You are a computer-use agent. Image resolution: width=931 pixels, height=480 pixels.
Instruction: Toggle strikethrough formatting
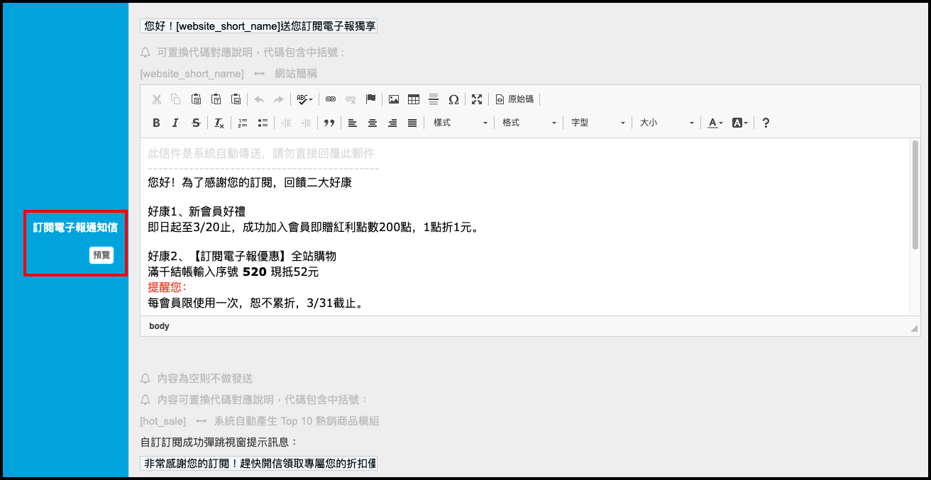196,123
